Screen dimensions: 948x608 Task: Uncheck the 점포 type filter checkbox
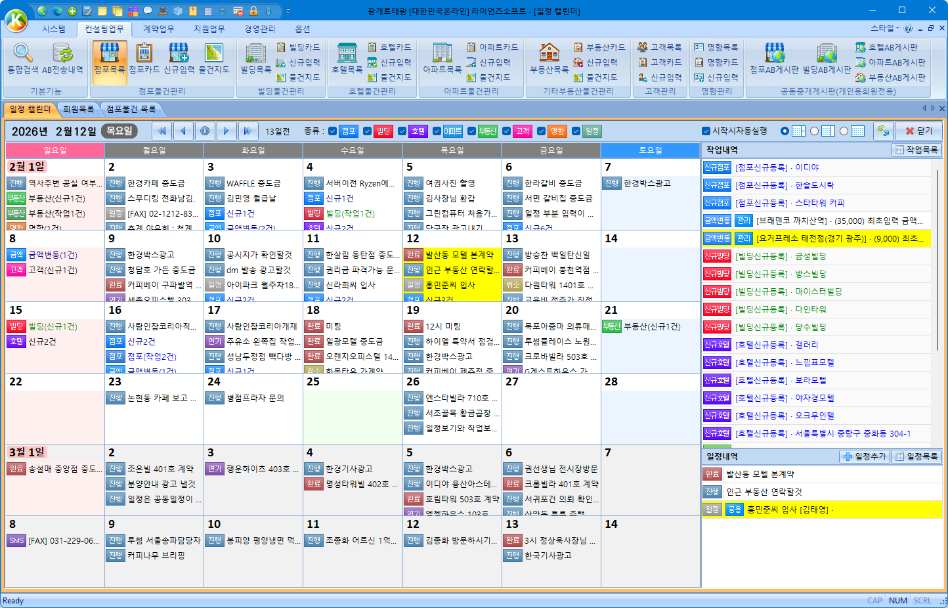333,131
